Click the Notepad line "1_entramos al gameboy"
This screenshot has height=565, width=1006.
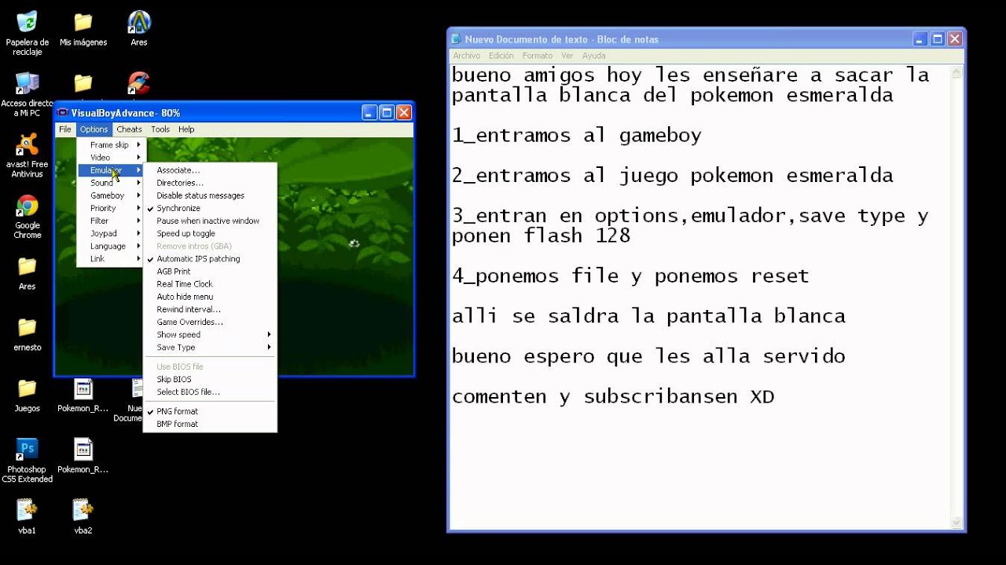(577, 136)
